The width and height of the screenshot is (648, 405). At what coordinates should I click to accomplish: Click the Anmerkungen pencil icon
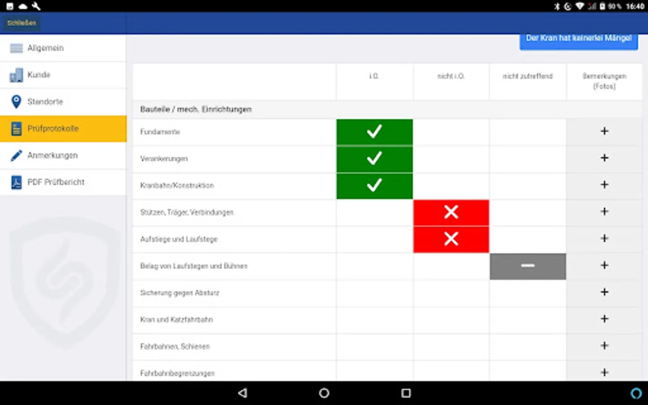coord(16,155)
